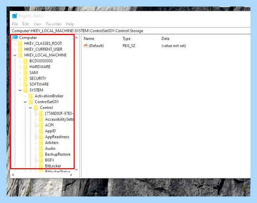
Task: Click the HKEY_LOCAL_MACHINE folder icon
Action: click(20, 55)
